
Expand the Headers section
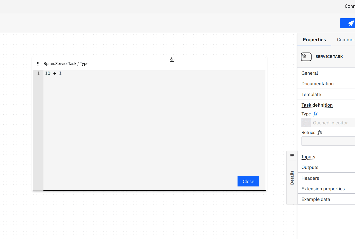coord(310,178)
